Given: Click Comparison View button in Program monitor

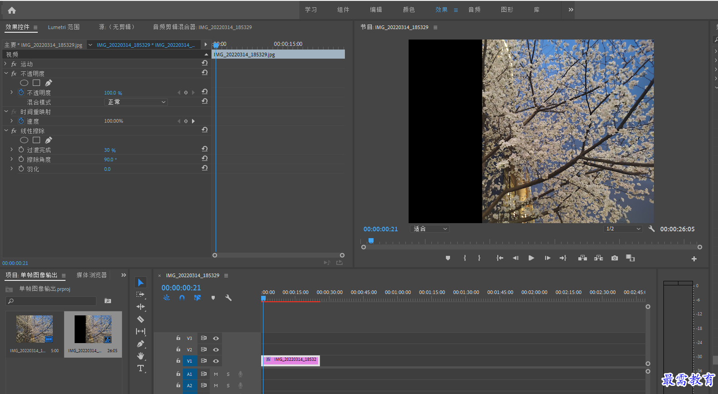Looking at the screenshot, I should pyautogui.click(x=630, y=258).
